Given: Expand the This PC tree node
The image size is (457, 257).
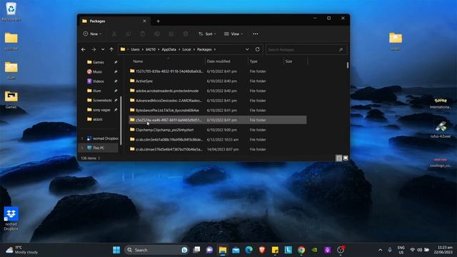Looking at the screenshot, I should pos(82,148).
